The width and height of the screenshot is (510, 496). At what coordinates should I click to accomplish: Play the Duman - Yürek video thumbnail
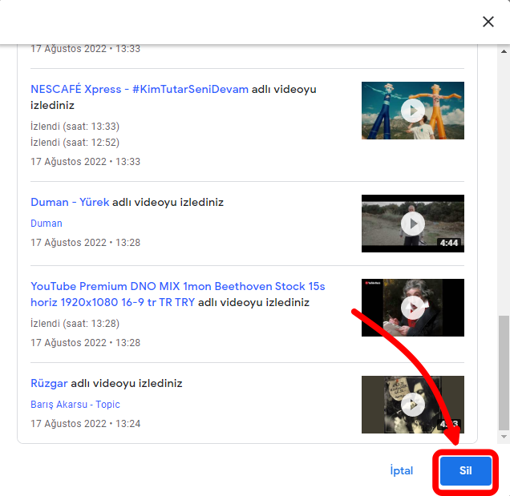coord(412,223)
